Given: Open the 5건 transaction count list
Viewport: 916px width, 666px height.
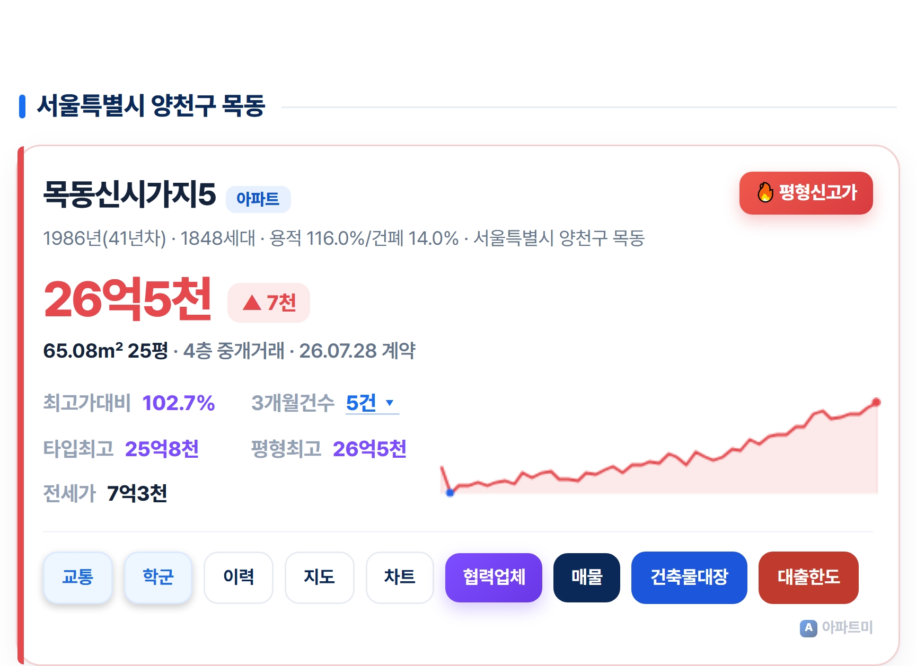Looking at the screenshot, I should (x=372, y=403).
